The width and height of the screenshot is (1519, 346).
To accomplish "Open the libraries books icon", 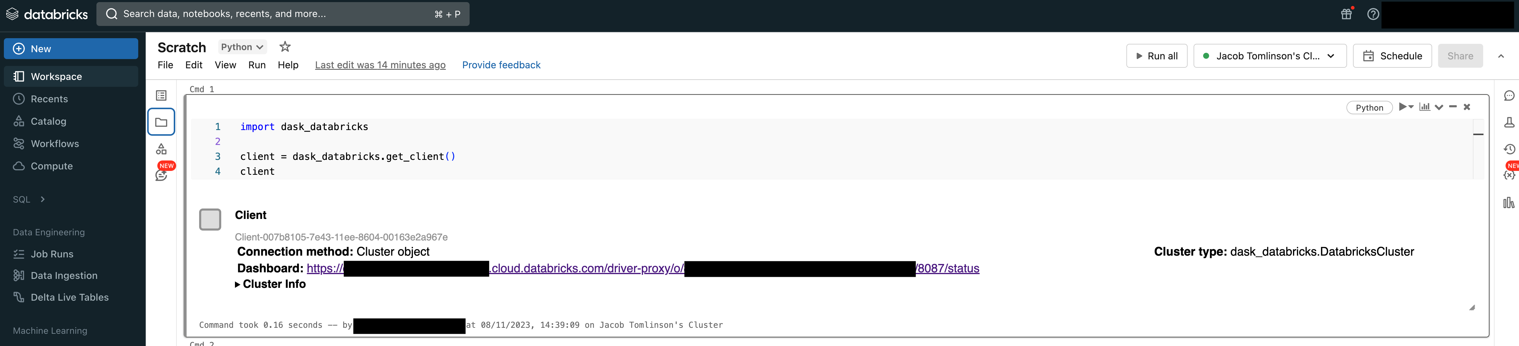I will coord(1509,203).
